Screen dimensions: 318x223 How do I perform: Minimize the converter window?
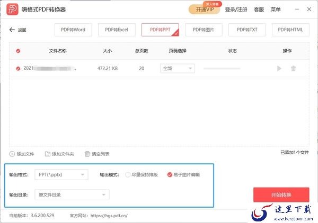click(297, 10)
